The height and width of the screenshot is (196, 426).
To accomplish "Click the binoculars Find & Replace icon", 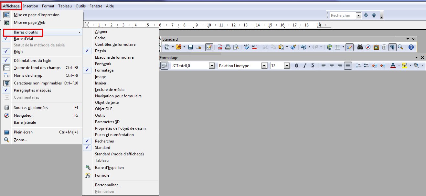I will coord(360,47).
